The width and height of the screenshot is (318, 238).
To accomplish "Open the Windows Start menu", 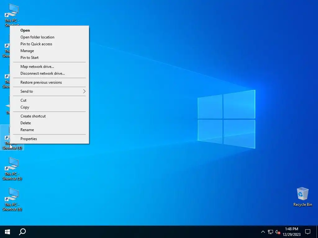I will point(7,232).
